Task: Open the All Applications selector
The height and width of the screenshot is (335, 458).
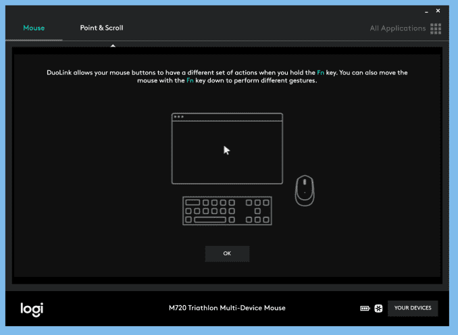Action: pos(397,28)
